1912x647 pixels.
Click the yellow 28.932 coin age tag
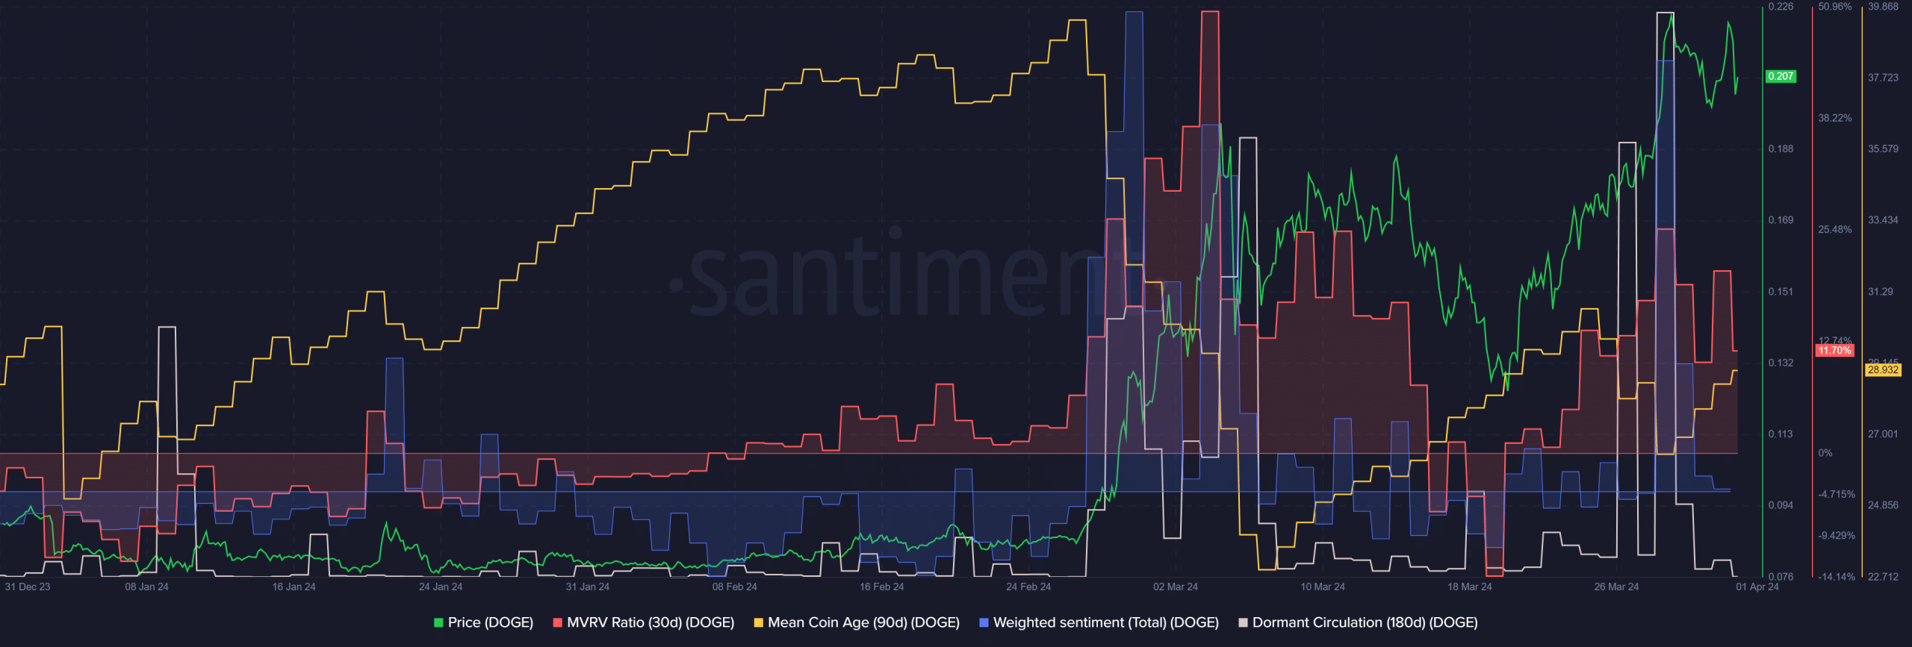point(1883,369)
